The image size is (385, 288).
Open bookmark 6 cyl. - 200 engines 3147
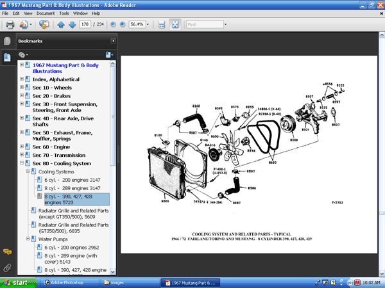pyautogui.click(x=72, y=180)
